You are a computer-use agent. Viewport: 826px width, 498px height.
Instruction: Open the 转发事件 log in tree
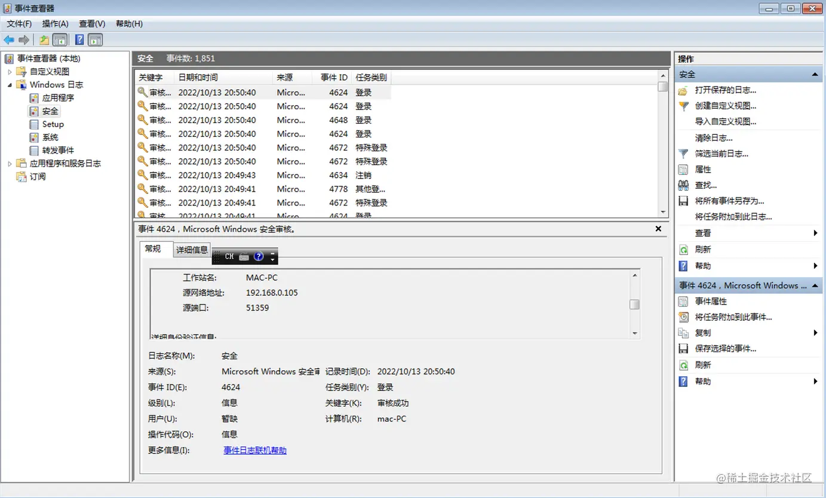58,150
